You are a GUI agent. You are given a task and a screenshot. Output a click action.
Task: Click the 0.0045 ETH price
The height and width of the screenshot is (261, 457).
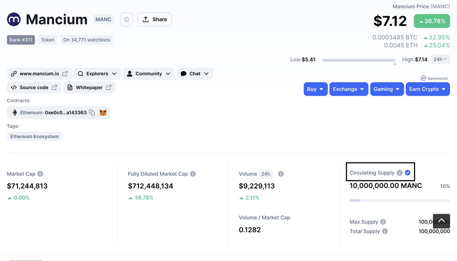[401, 45]
